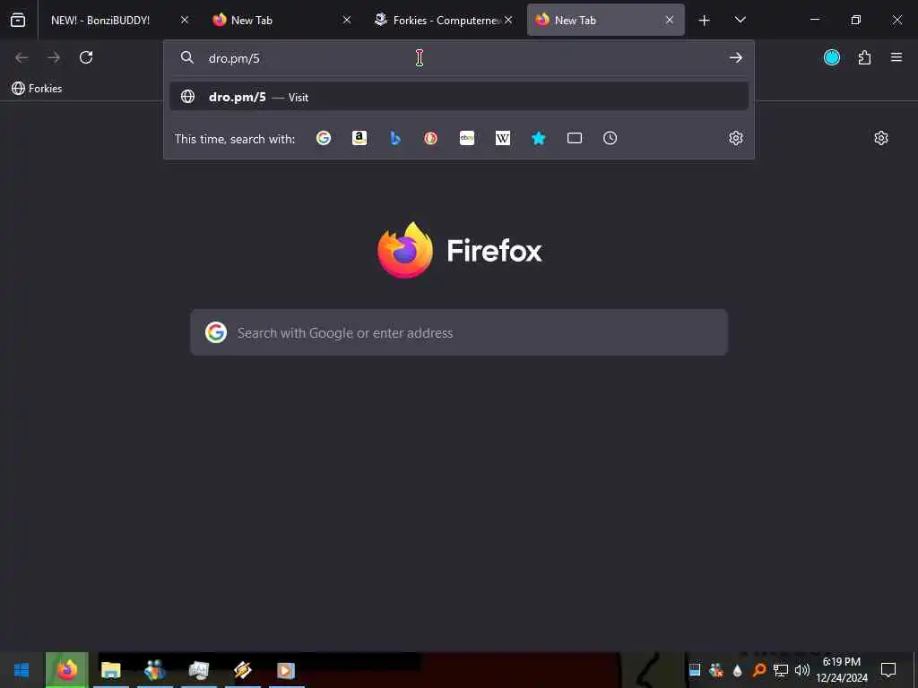Search in History clock icon
The width and height of the screenshot is (918, 688).
point(610,138)
